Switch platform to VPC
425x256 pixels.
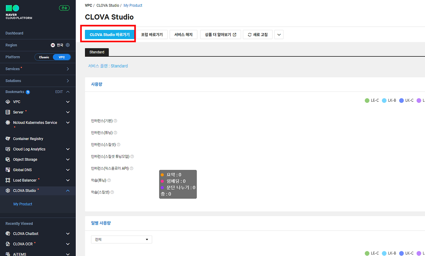[x=62, y=57]
